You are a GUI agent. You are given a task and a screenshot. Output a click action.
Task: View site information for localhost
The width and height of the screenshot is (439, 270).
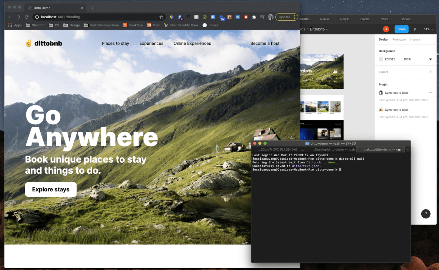click(x=37, y=17)
